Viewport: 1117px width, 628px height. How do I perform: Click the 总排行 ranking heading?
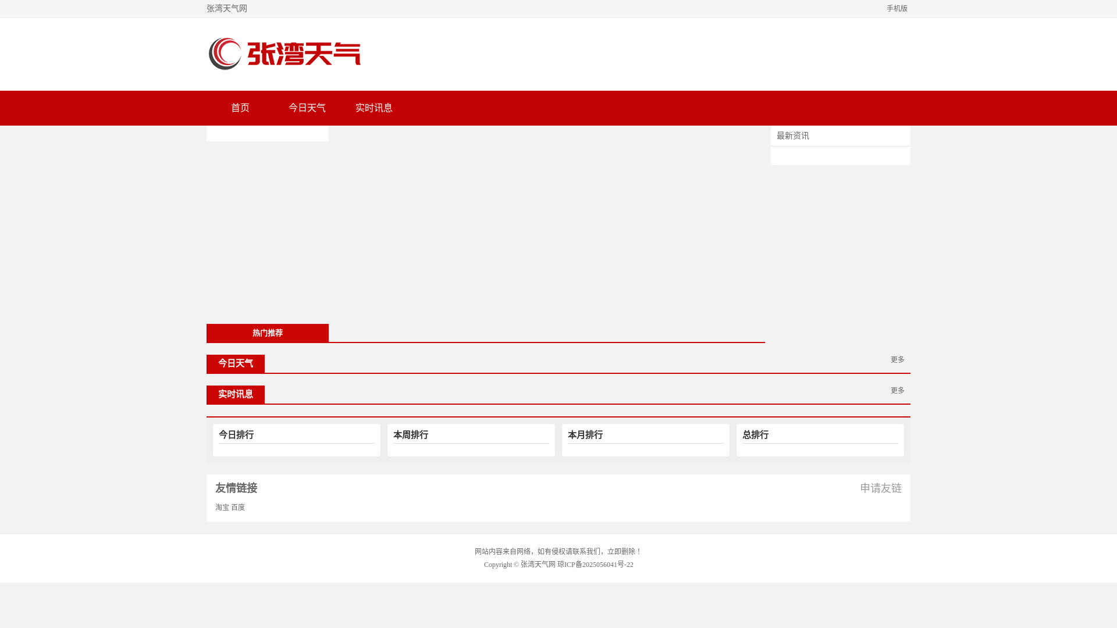[755, 435]
